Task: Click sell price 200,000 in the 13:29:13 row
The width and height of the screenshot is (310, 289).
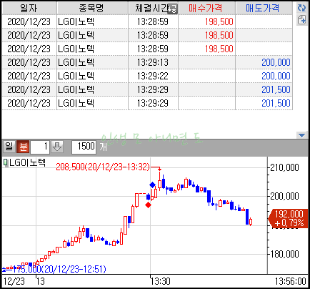Action: [276, 62]
